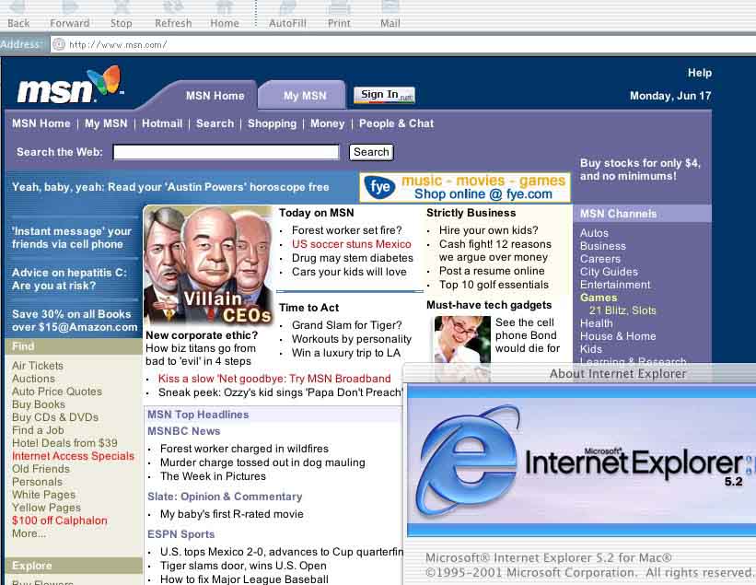
Task: Select My MSN in the navigation bar
Action: [x=106, y=123]
